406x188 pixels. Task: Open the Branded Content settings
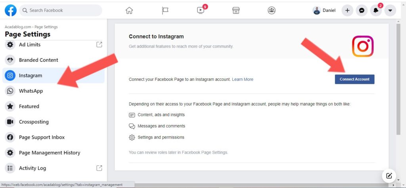tap(54, 60)
